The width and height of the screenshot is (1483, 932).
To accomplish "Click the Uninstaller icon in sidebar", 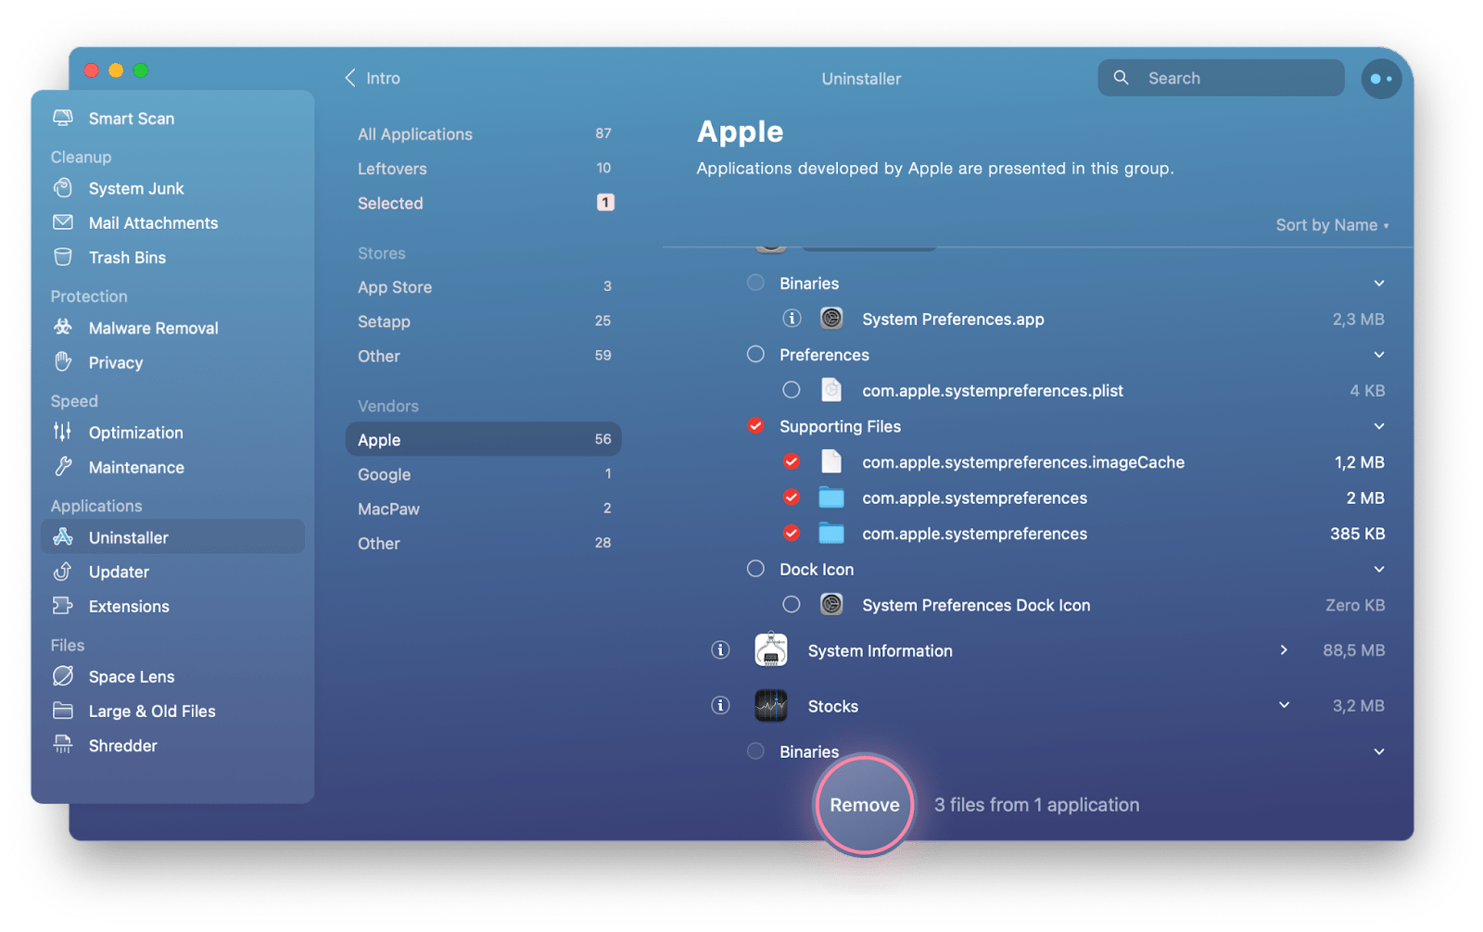I will click(x=63, y=536).
